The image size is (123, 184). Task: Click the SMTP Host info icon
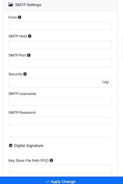coord(30,36)
